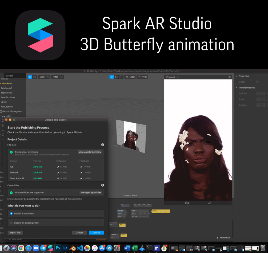Open Safari in the dock
Screen dimensions: 268x253
coord(29,248)
